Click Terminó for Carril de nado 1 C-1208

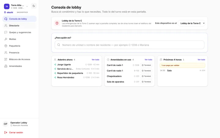(x=146, y=65)
